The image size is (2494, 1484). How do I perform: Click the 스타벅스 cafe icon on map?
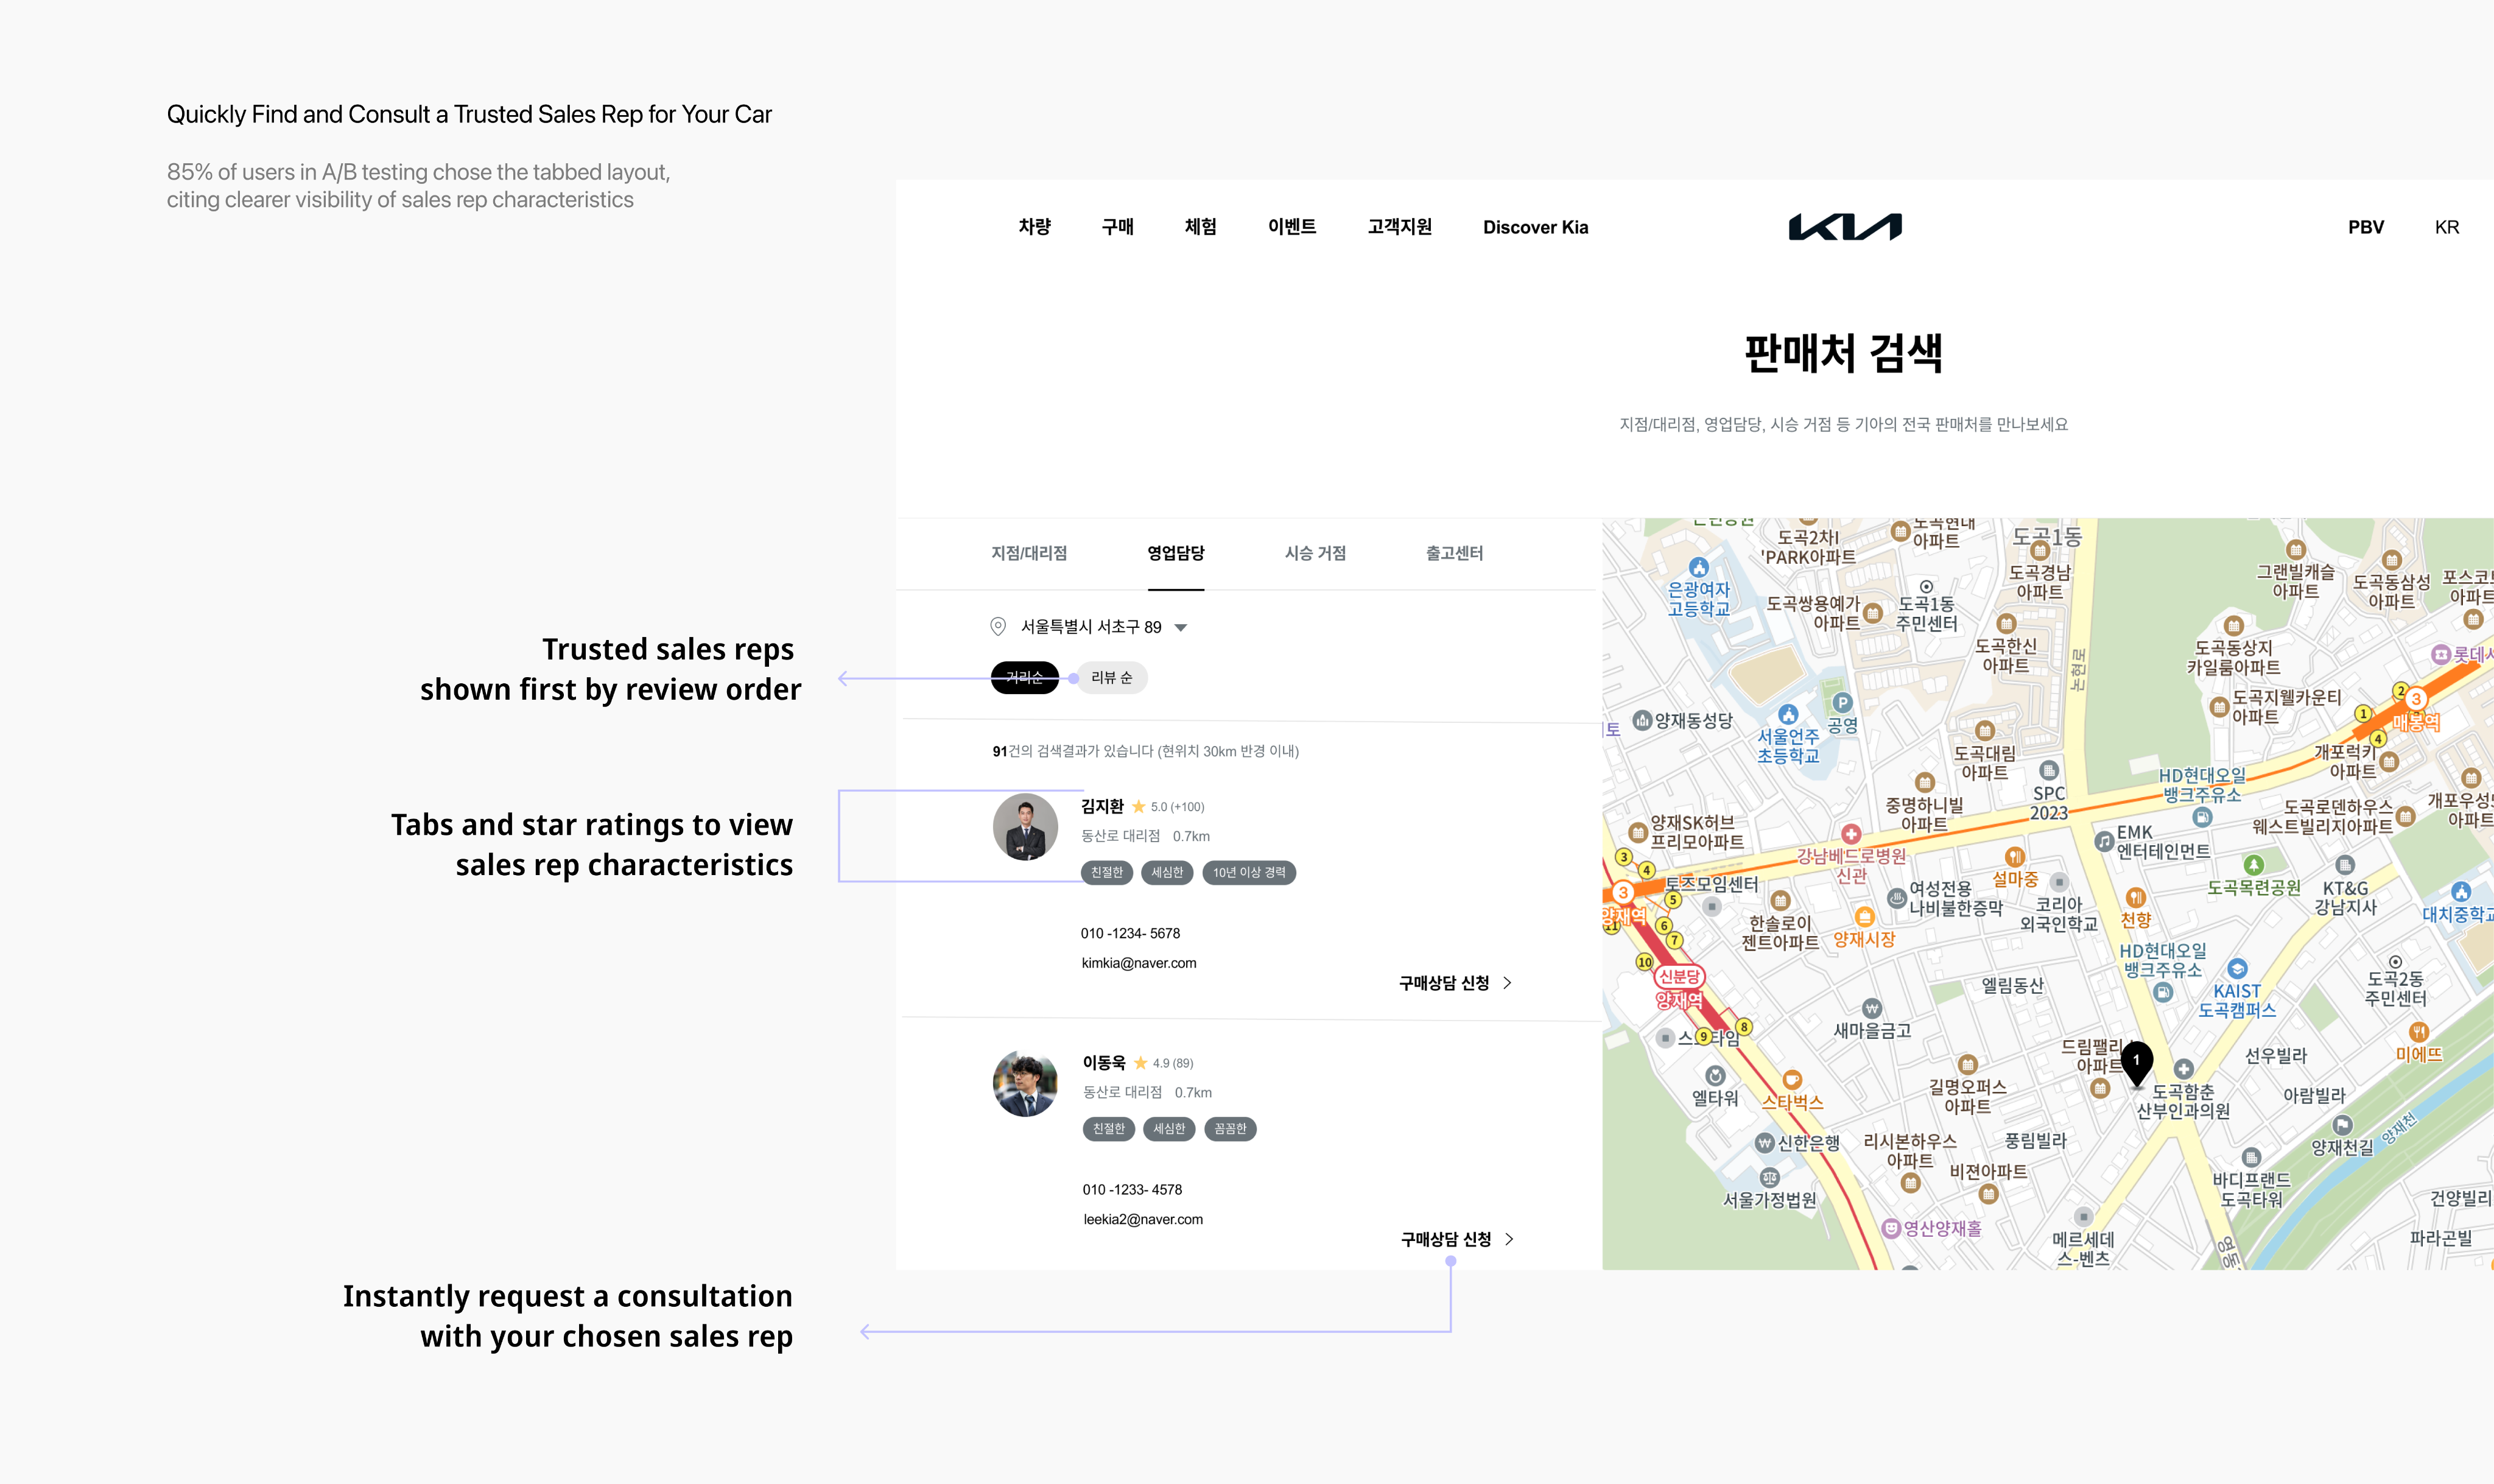(x=1793, y=1079)
